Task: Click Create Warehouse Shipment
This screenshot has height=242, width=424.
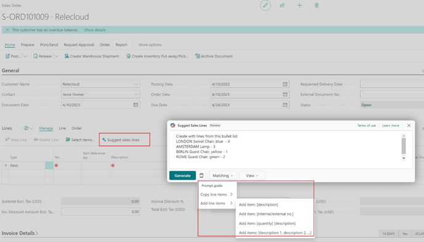Action: (92, 56)
